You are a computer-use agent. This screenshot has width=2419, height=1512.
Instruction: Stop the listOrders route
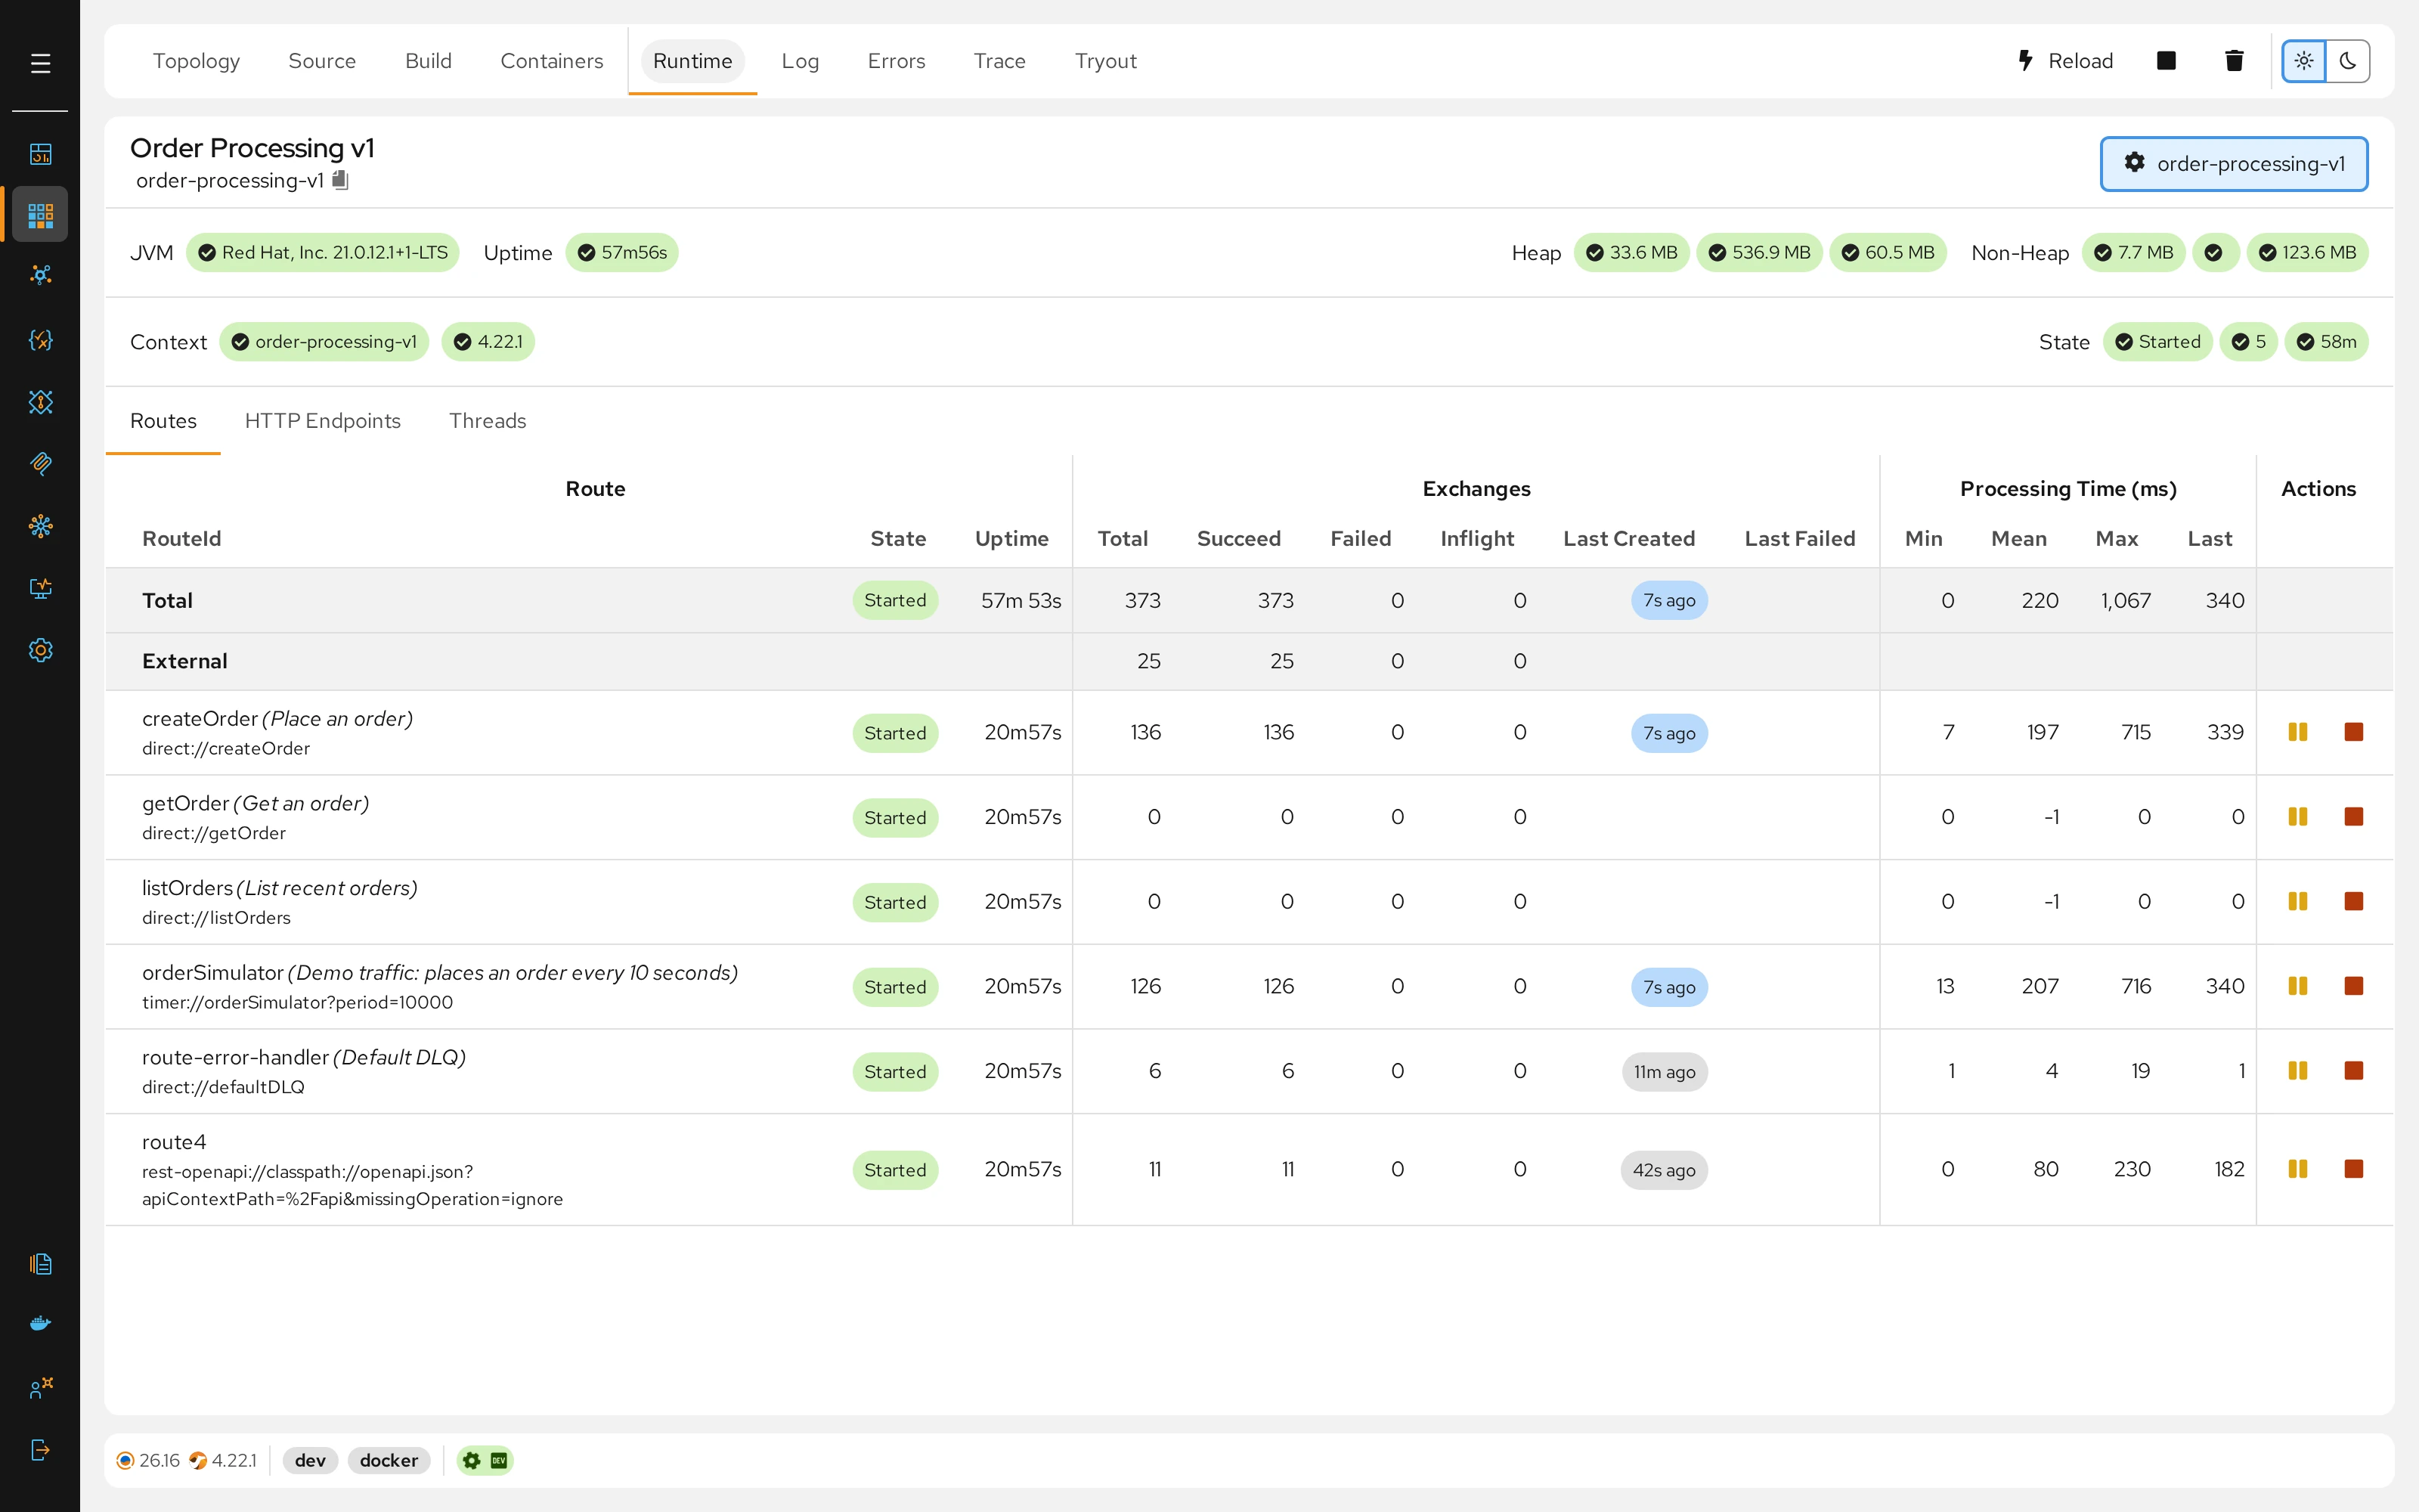click(2354, 902)
